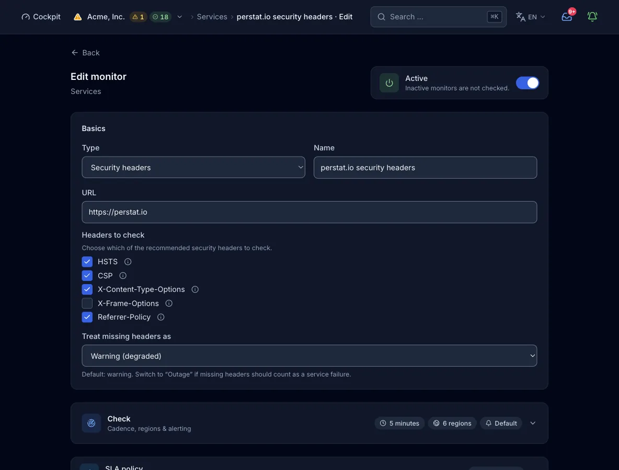This screenshot has height=470, width=619.
Task: Uncheck the X-Content-Type-Options checkbox
Action: click(x=87, y=289)
